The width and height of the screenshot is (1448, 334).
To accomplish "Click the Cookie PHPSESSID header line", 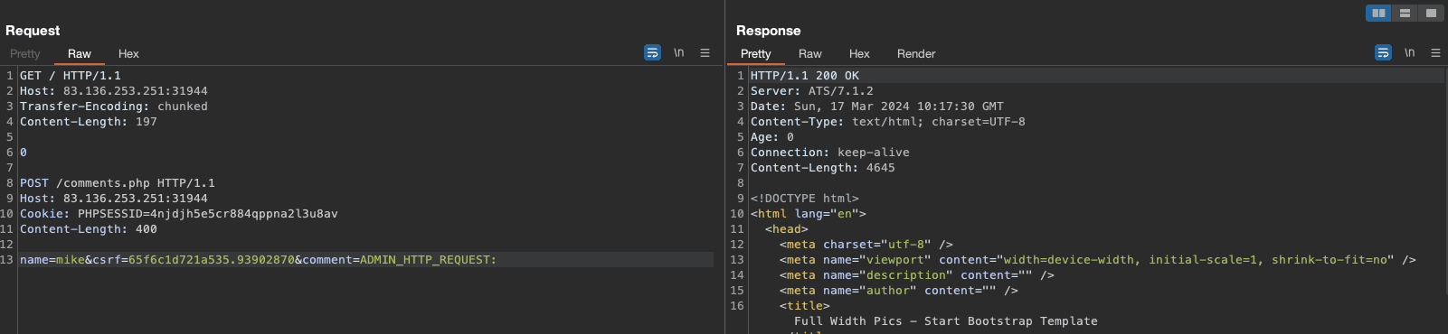I will tap(179, 214).
